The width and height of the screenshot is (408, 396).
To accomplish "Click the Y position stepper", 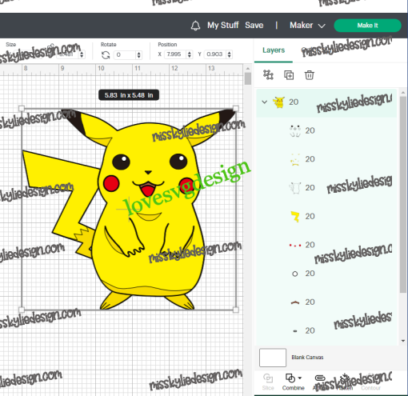I will click(230, 54).
